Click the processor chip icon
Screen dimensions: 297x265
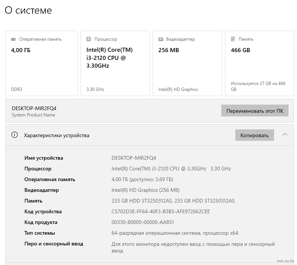(89, 39)
